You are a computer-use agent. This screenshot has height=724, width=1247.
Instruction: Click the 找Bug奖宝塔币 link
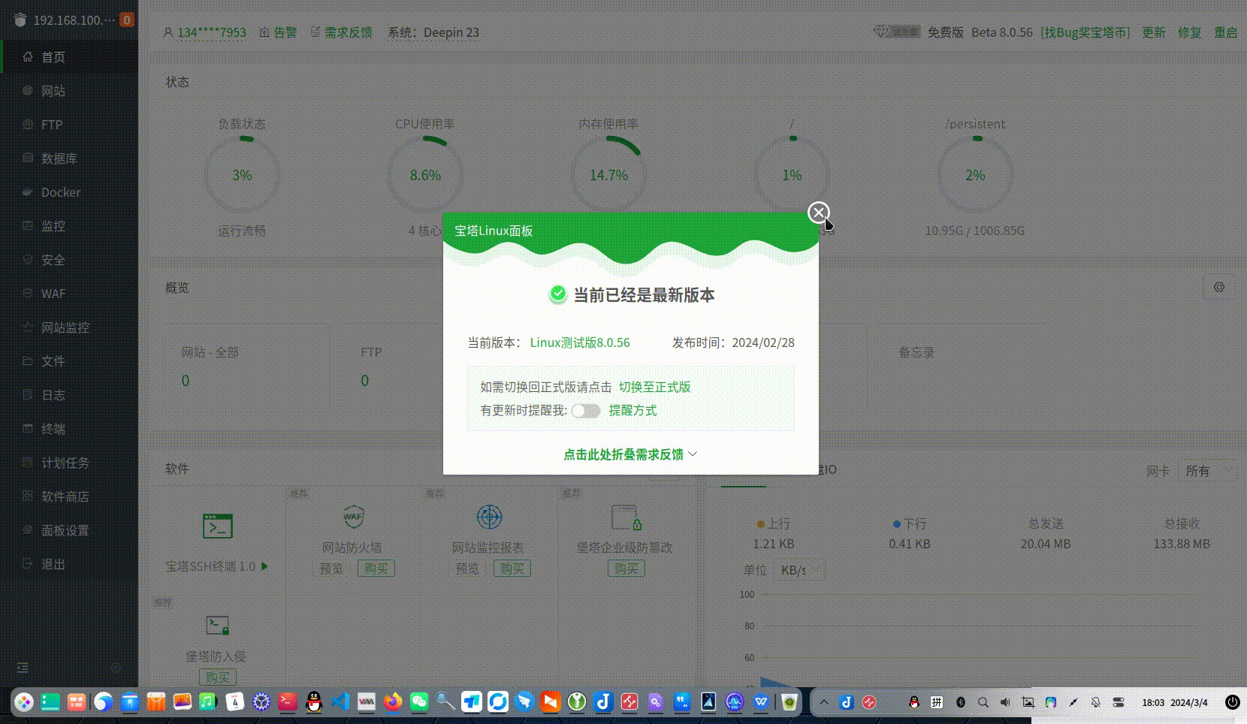[x=1085, y=32]
